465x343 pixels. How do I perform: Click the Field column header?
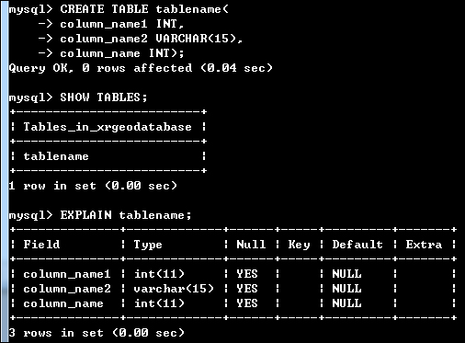41,245
